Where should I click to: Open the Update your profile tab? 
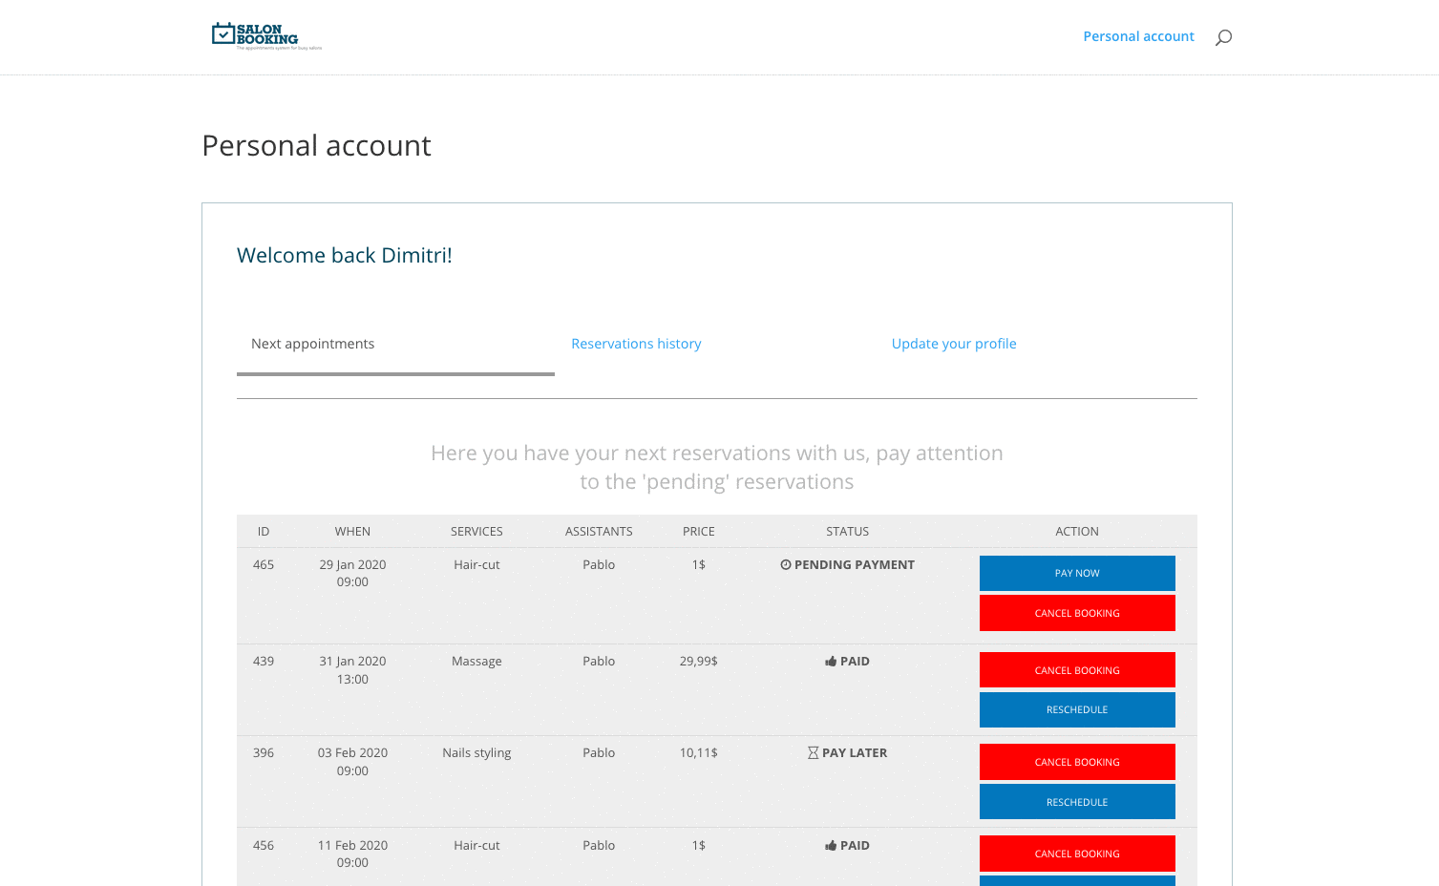953,344
